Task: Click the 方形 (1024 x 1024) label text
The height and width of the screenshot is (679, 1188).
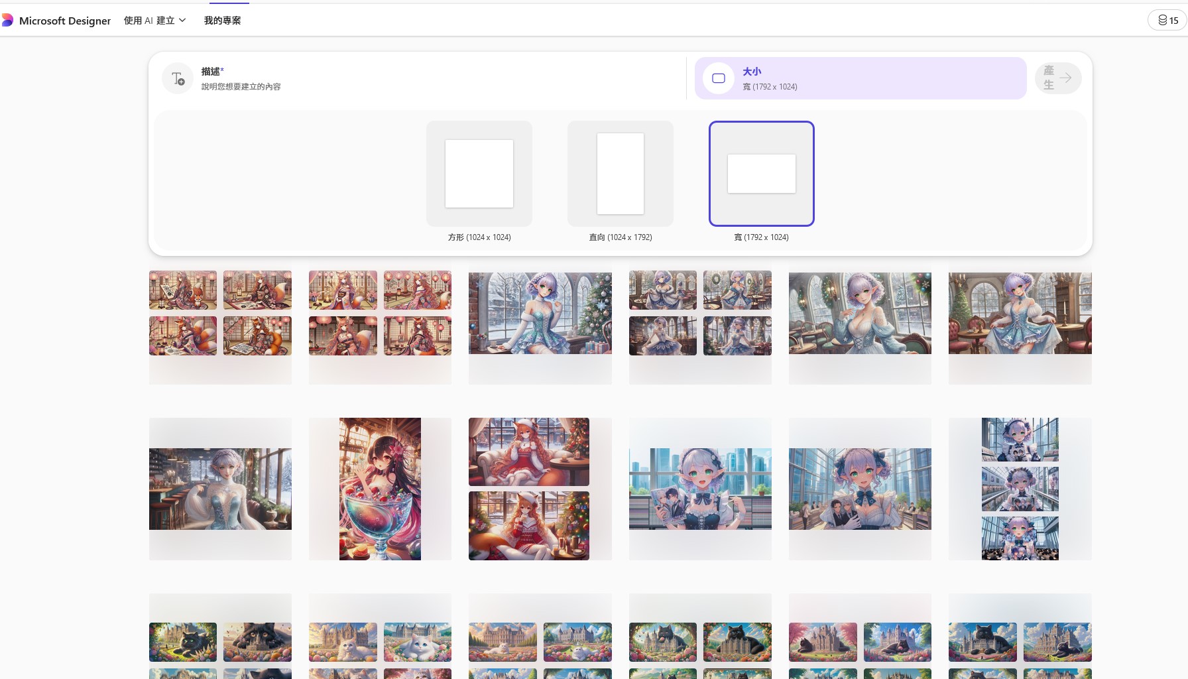Action: [479, 237]
